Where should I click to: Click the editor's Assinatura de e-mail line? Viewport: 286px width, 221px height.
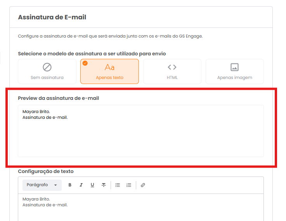click(45, 205)
